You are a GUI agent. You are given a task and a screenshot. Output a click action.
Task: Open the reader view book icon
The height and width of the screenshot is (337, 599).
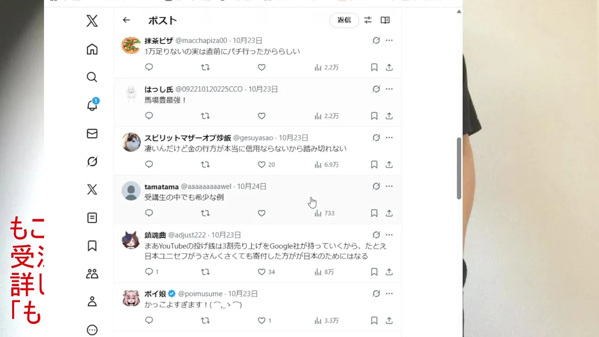[385, 20]
